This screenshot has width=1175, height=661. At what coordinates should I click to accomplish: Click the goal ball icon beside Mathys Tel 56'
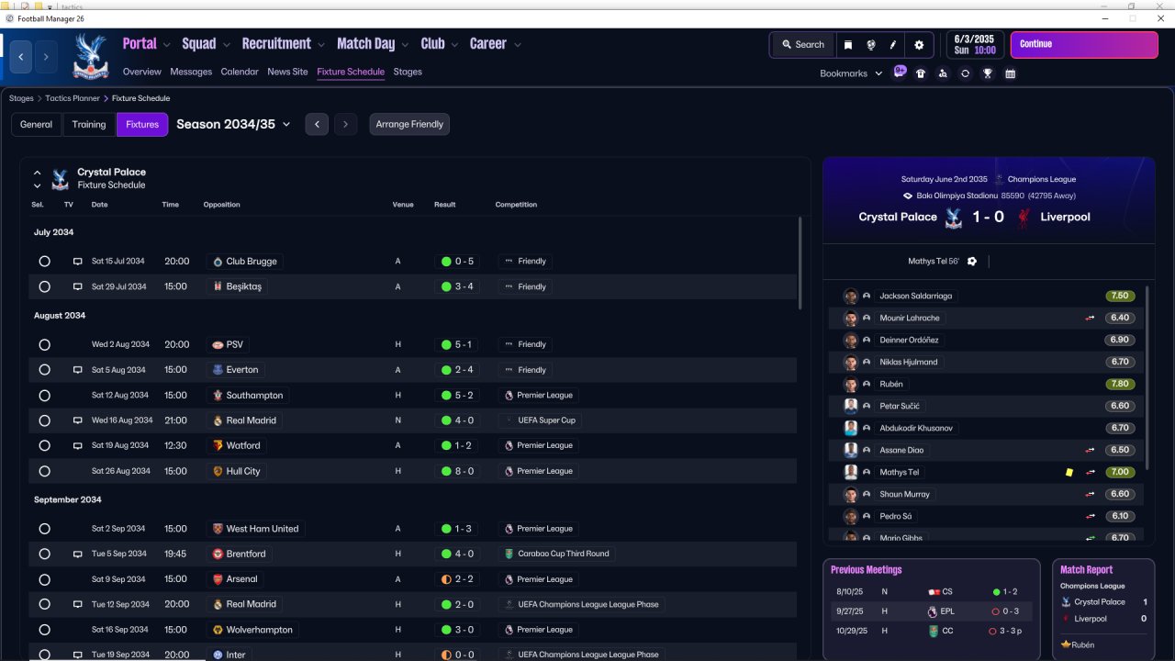point(972,262)
